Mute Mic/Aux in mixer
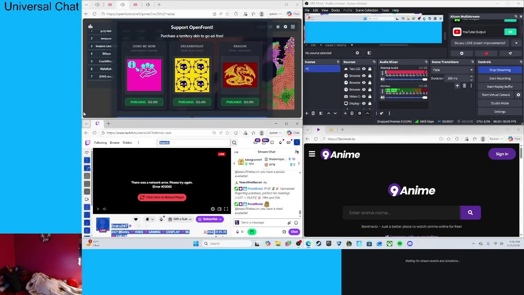Viewport: 524px width, 295px height. (x=382, y=98)
